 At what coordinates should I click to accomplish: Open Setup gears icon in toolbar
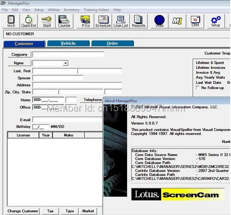216,21
